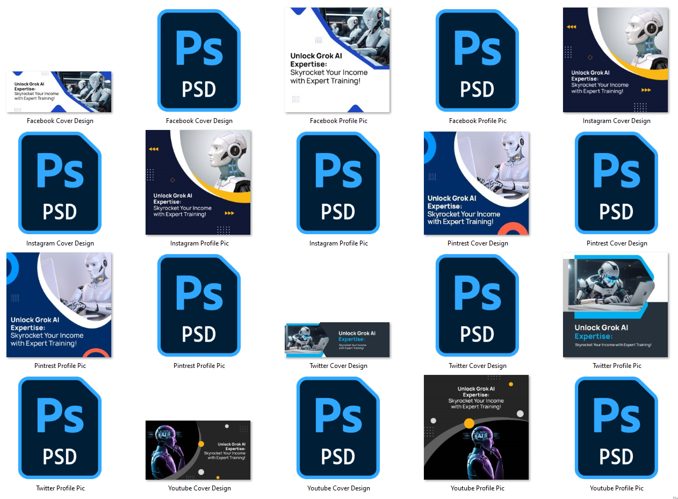The height and width of the screenshot is (499, 678).
Task: Click the Youtube Profile Pic PSD icon
Action: tap(616, 428)
